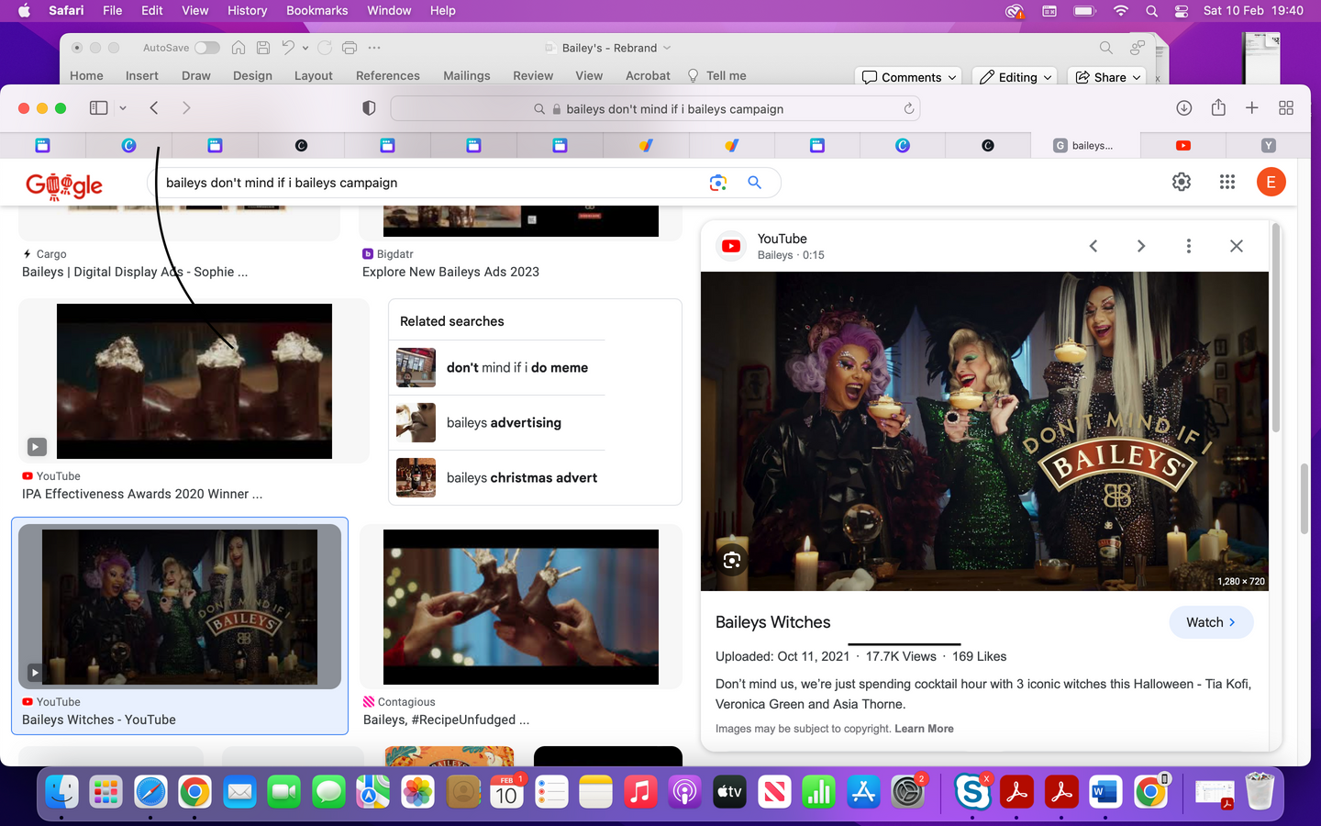This screenshot has width=1321, height=826.
Task: Open the Acrobat ribbon tab in Word
Action: point(648,76)
